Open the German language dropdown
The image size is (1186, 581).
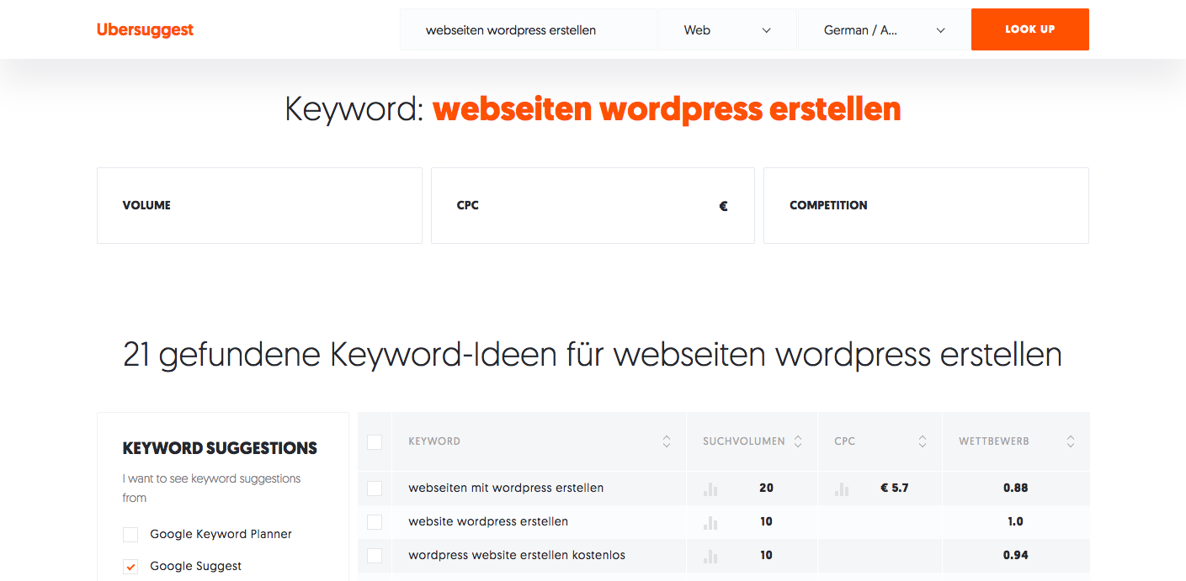click(x=884, y=30)
